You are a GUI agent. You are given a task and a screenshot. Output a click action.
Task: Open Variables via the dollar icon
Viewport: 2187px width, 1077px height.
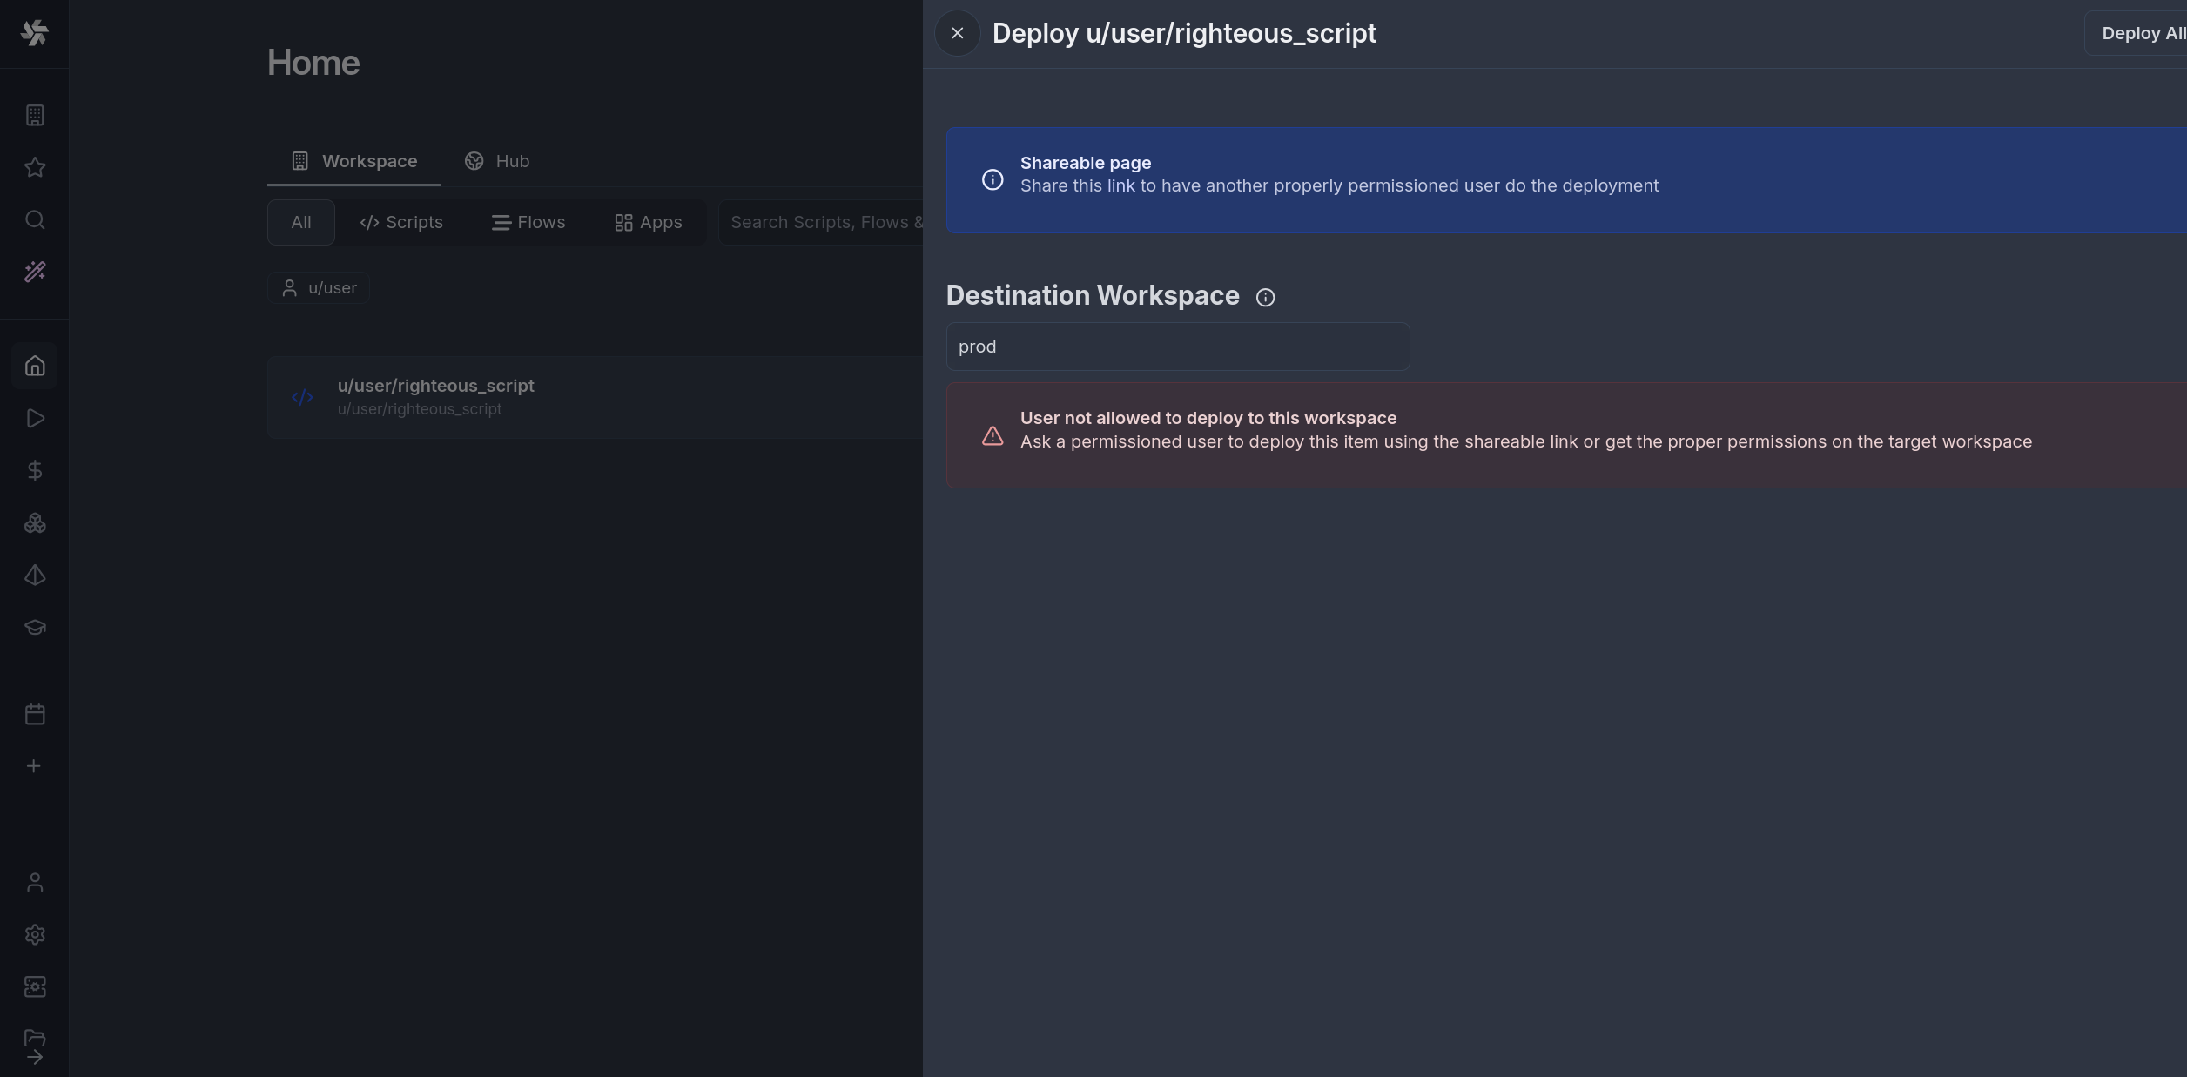(35, 471)
